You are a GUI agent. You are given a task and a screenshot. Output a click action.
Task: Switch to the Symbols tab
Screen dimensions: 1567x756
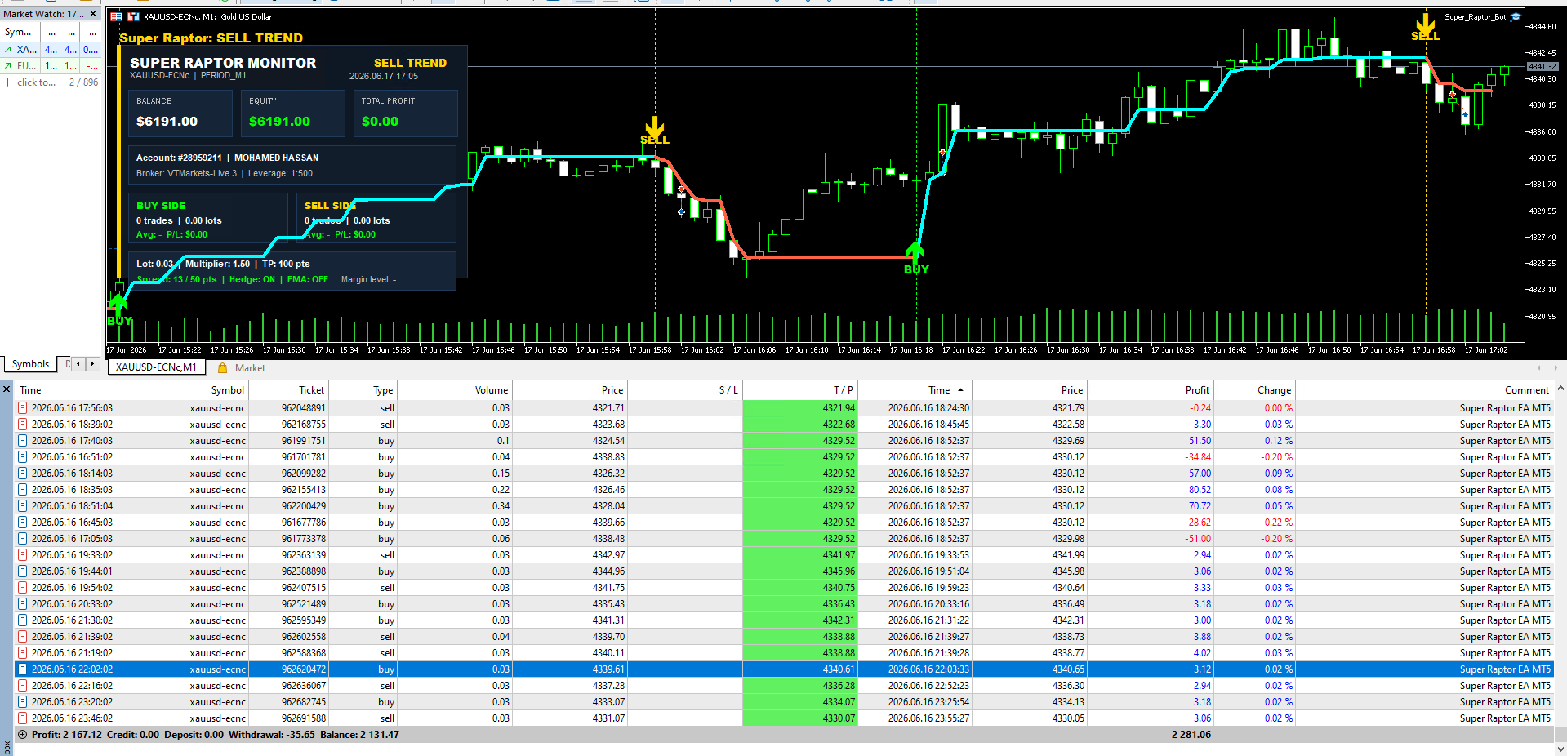click(x=30, y=364)
